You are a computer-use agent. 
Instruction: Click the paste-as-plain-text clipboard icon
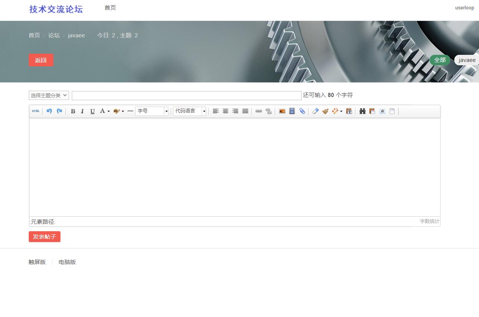point(349,111)
